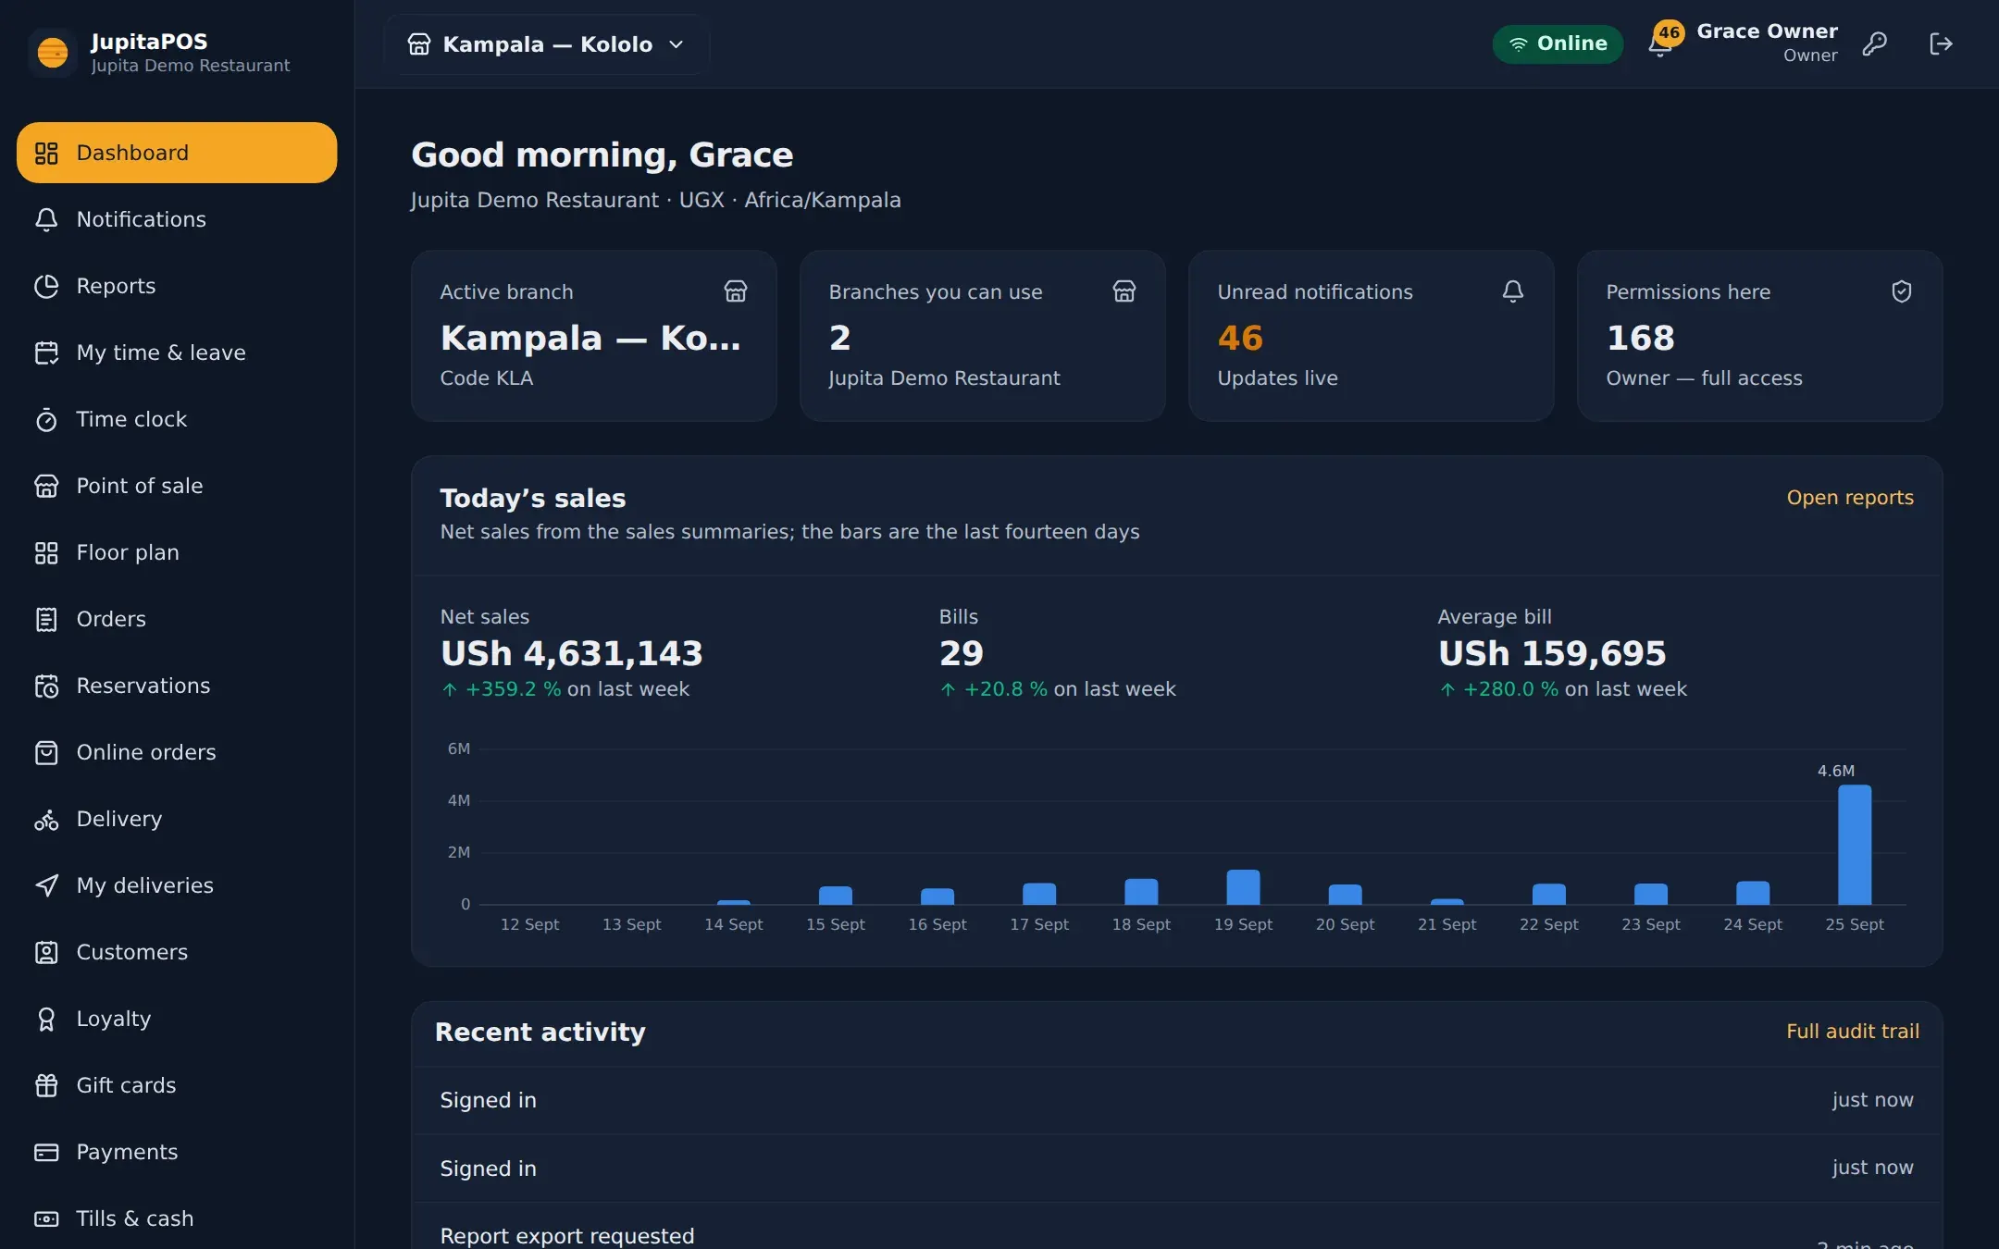The height and width of the screenshot is (1249, 1999).
Task: Click the Net sales value USh 4,631,143
Action: coord(571,653)
